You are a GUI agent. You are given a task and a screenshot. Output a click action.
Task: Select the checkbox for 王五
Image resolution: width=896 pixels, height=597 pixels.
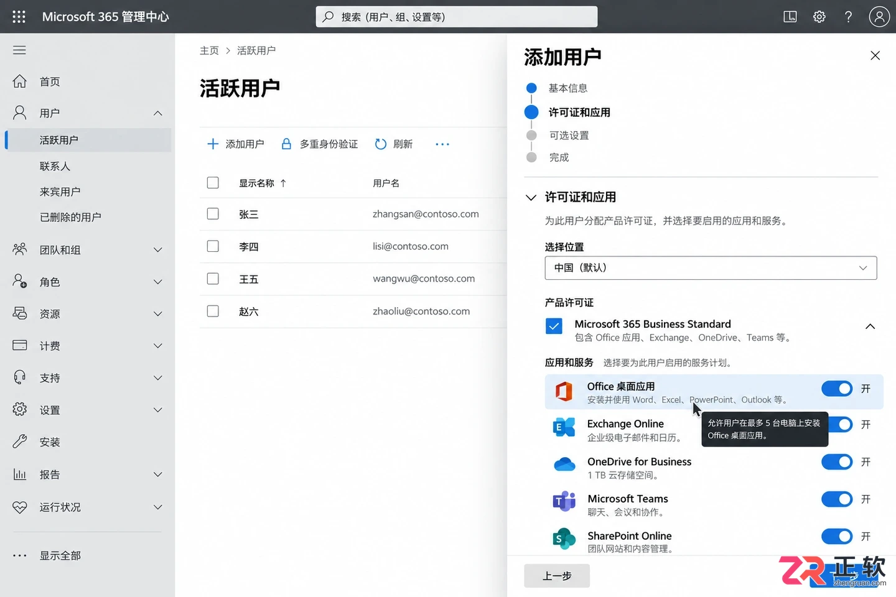213,279
